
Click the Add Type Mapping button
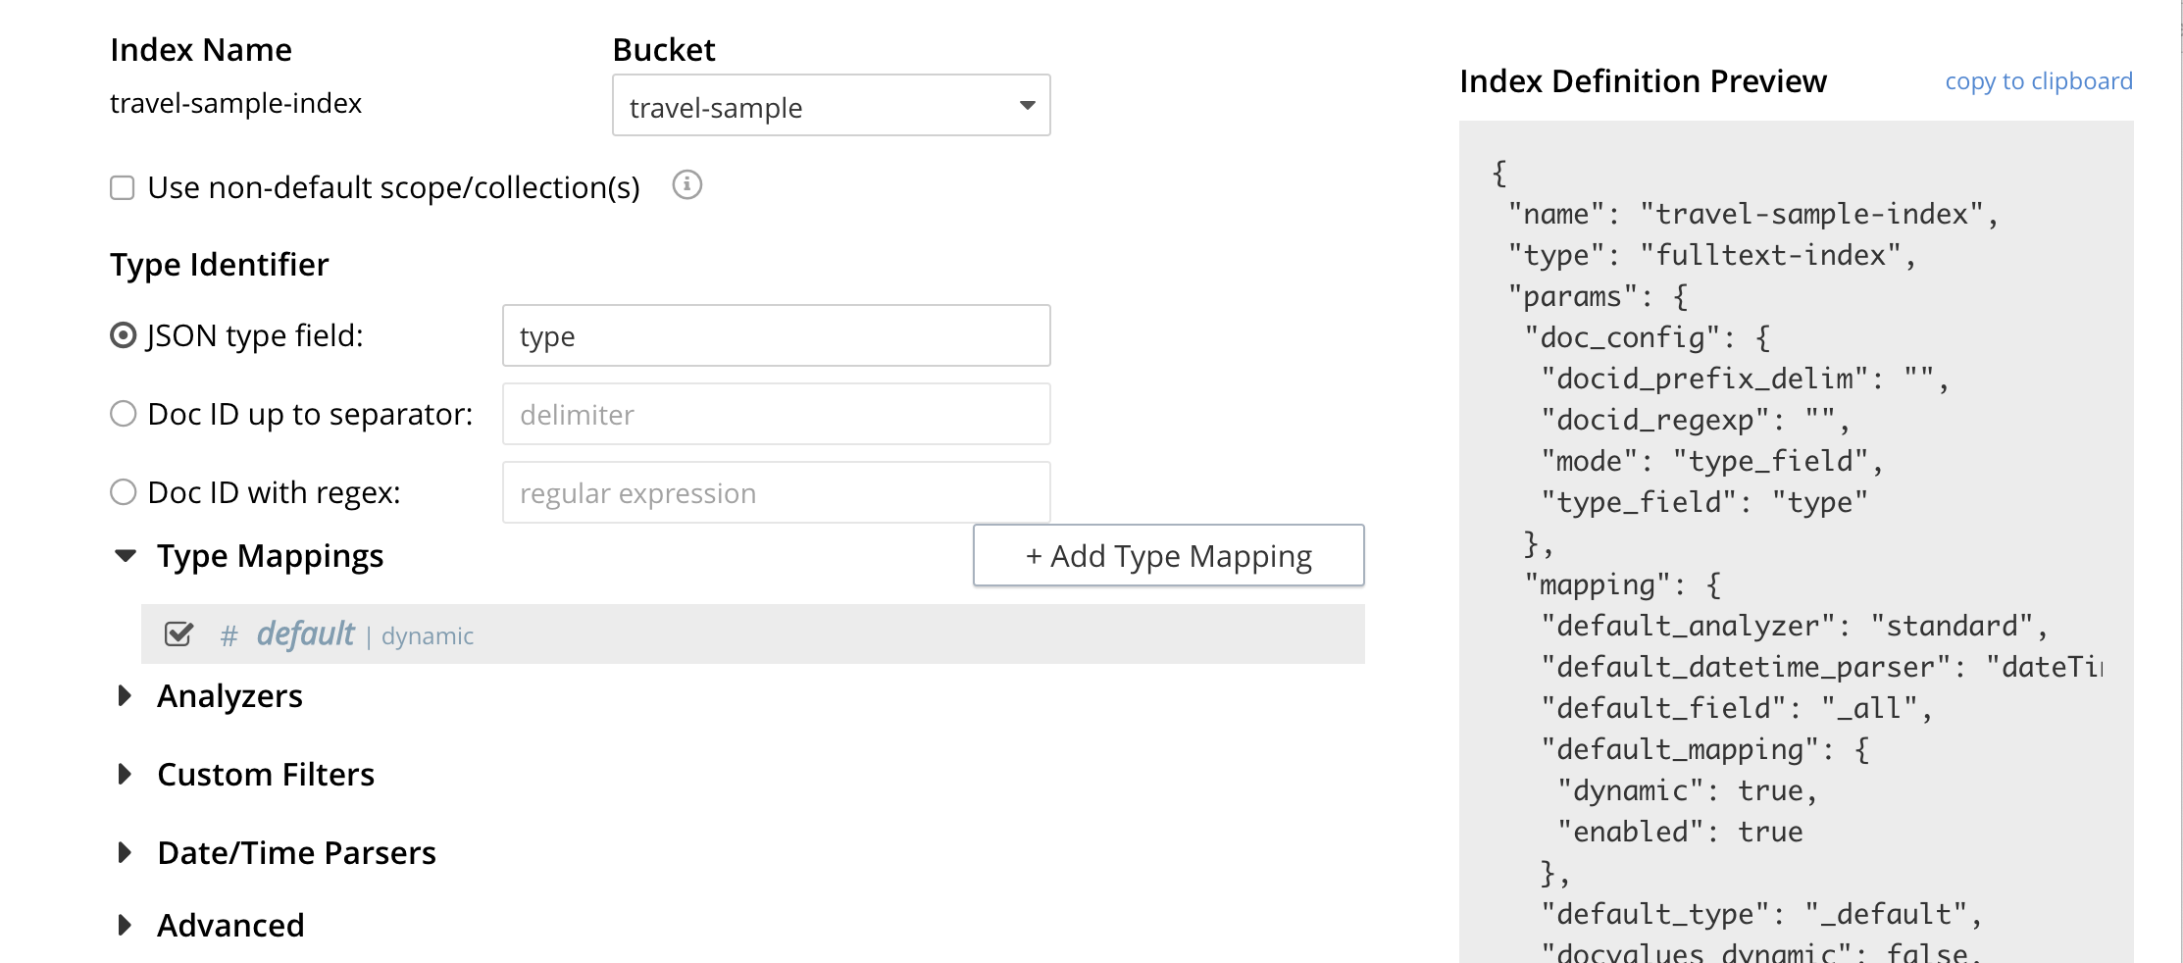[1168, 556]
